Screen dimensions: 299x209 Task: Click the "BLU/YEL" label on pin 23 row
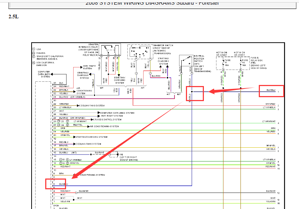(x=78, y=125)
